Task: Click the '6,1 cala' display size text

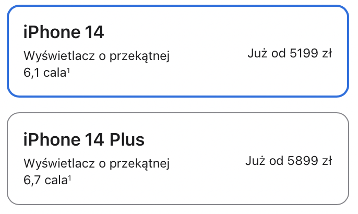Action: click(x=45, y=73)
